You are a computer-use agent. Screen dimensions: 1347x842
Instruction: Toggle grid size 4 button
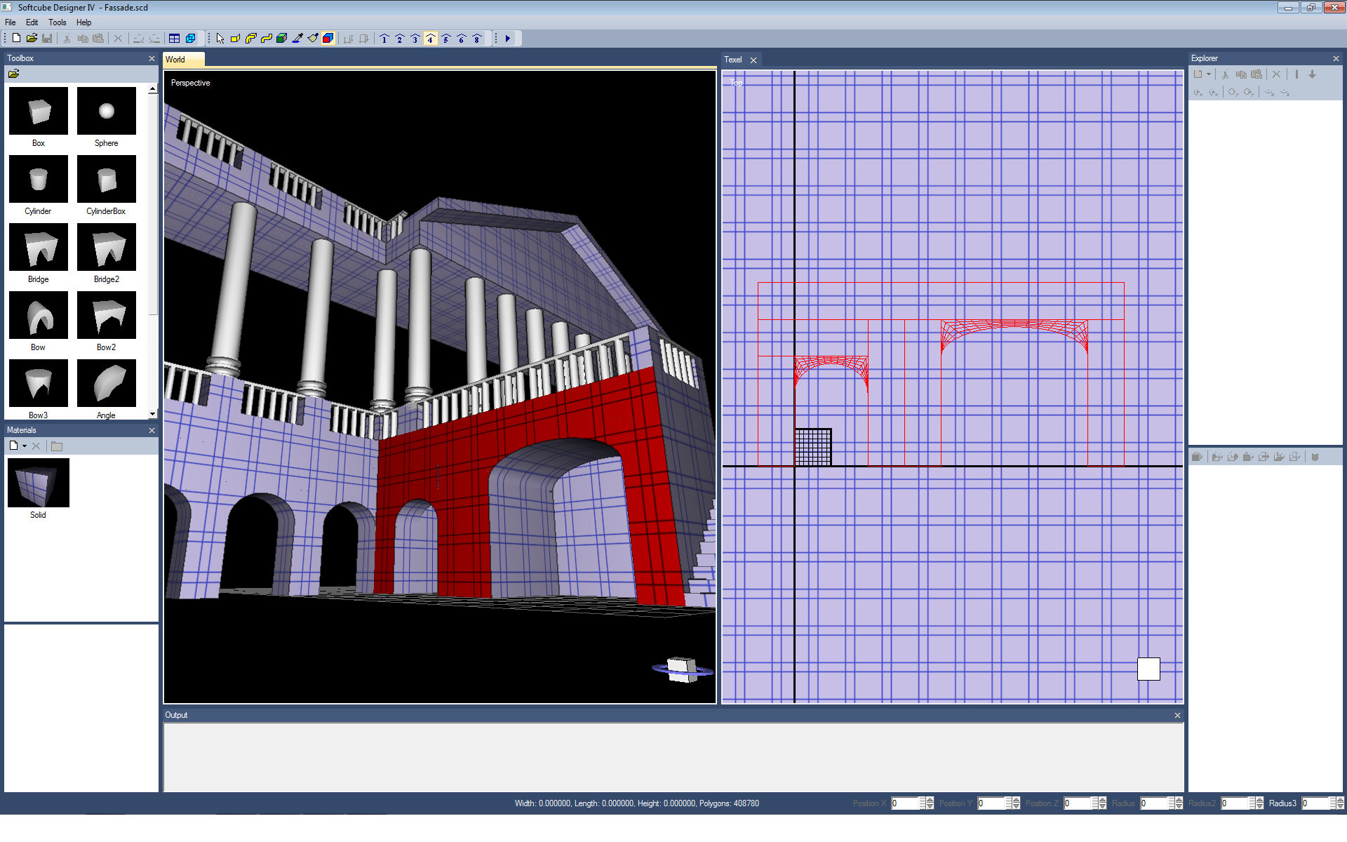tap(430, 39)
